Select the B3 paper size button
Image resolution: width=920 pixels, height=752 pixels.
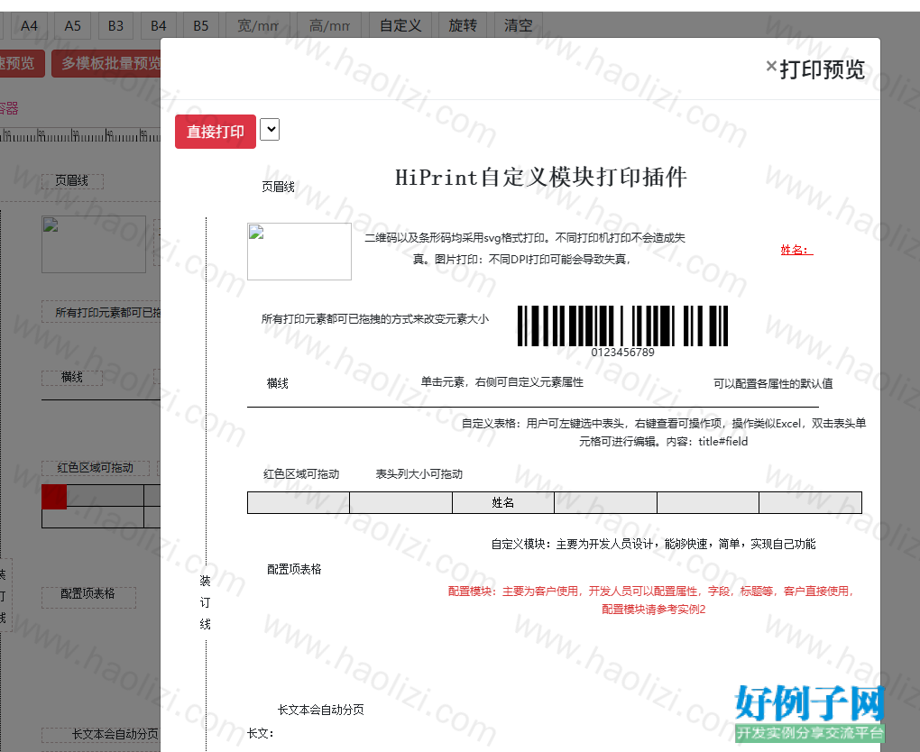pos(115,26)
